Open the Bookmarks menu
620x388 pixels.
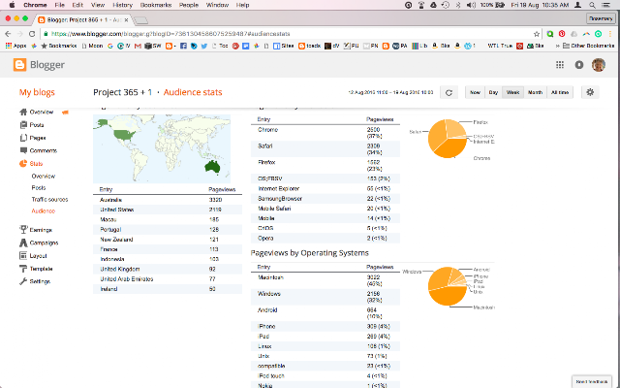[156, 5]
